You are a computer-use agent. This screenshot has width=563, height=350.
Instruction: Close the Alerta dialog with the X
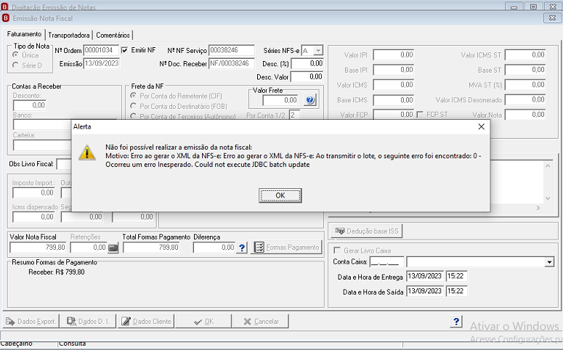click(482, 127)
